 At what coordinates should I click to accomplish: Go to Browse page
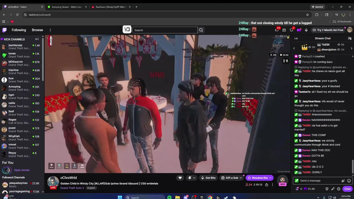[37, 30]
